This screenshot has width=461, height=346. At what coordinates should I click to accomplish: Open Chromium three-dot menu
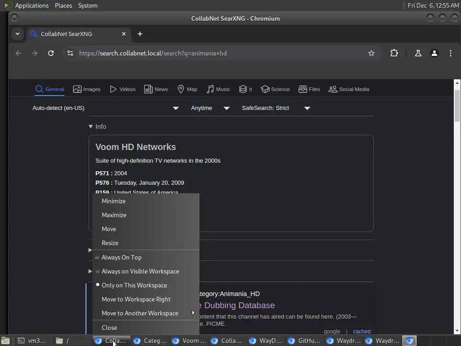tap(450, 53)
